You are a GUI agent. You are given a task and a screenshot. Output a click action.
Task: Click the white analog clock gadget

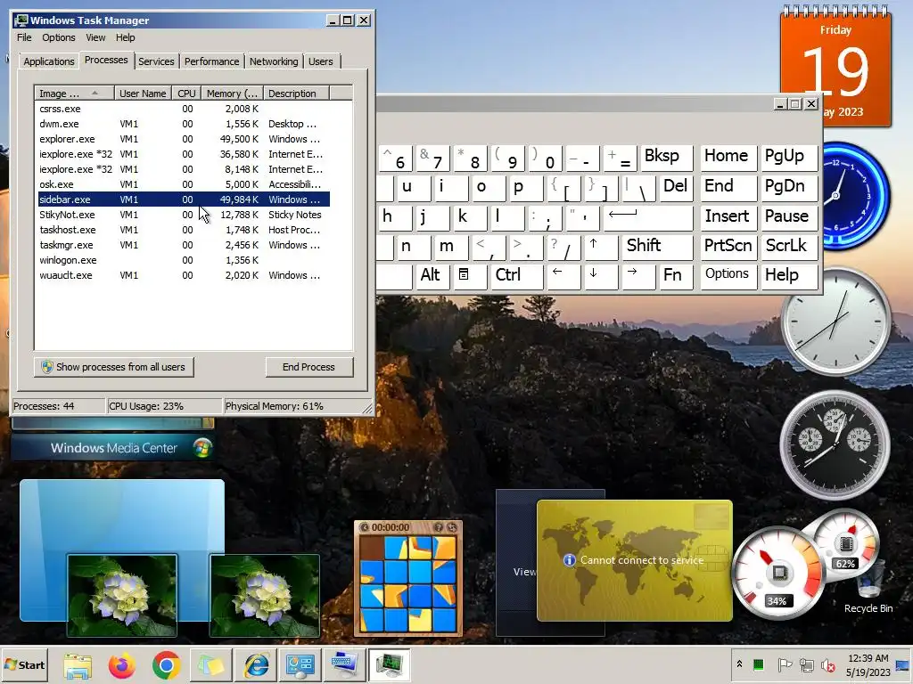tap(835, 322)
